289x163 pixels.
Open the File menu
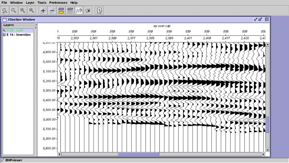[x=4, y=2]
